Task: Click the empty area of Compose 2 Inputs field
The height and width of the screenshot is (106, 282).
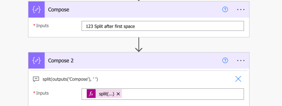Action: [183, 94]
